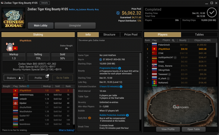The width and height of the screenshot is (219, 135).
Task: Open the Progressive Bounty link
Action: point(109,68)
